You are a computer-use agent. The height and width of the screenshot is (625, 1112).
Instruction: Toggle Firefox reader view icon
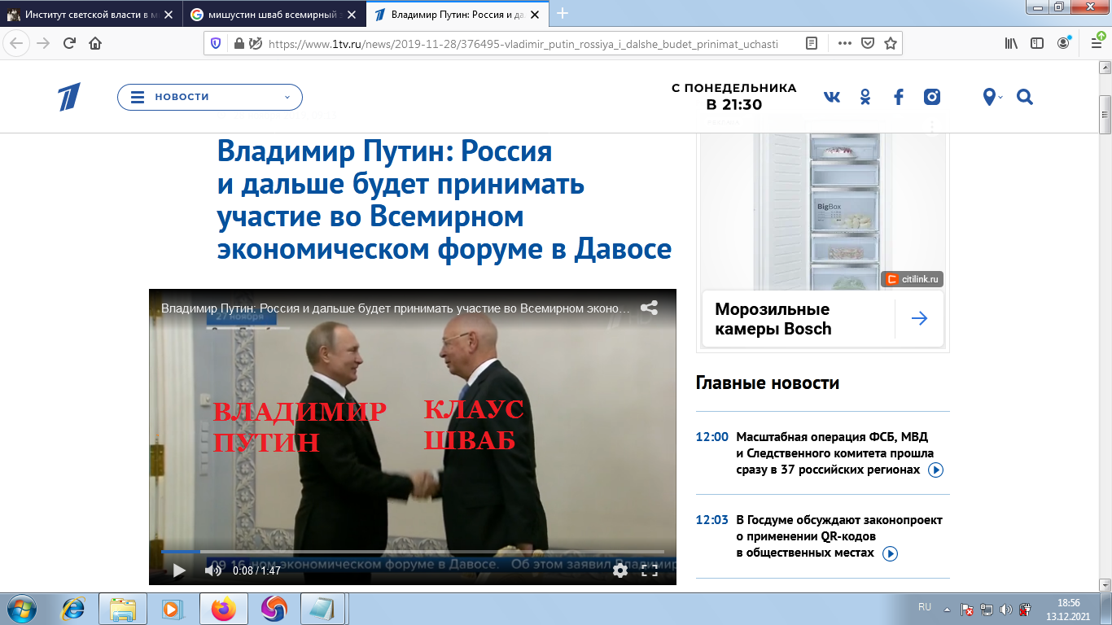coord(812,43)
